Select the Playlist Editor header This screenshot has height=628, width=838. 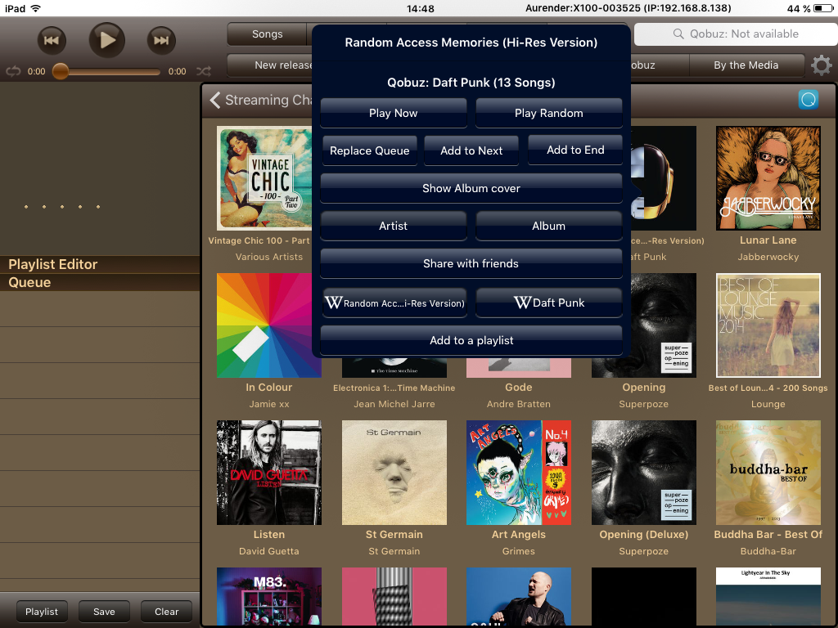pos(100,264)
